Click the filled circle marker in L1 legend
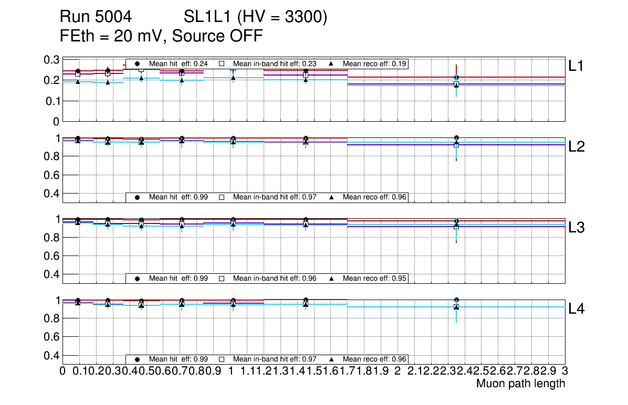The width and height of the screenshot is (628, 405). pos(138,63)
